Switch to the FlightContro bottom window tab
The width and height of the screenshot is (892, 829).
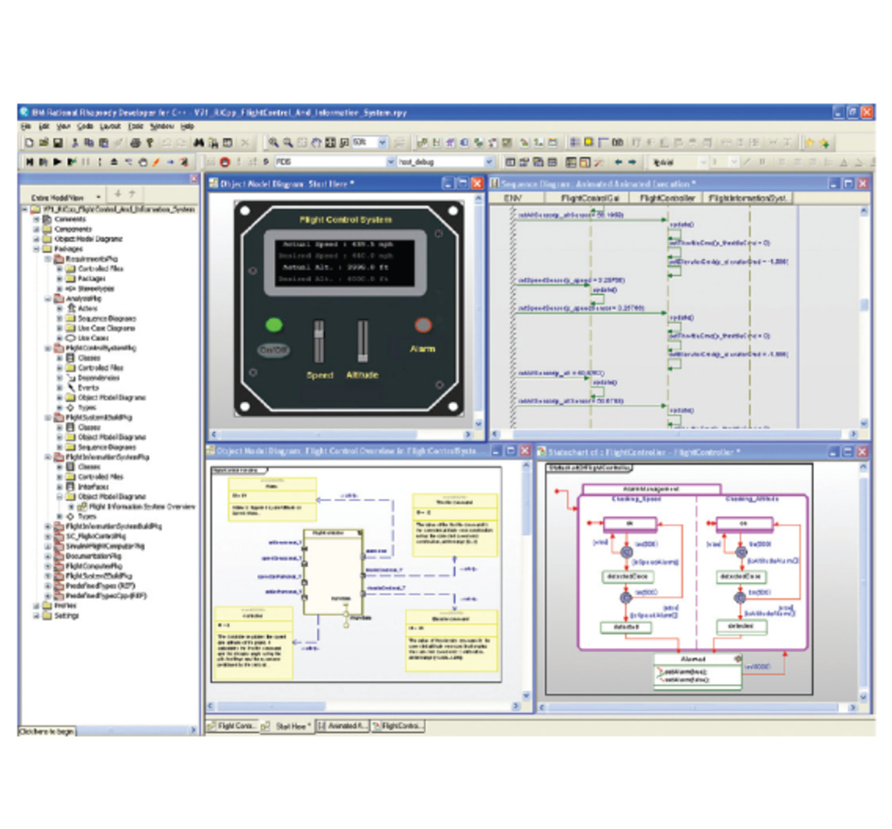pos(397,726)
